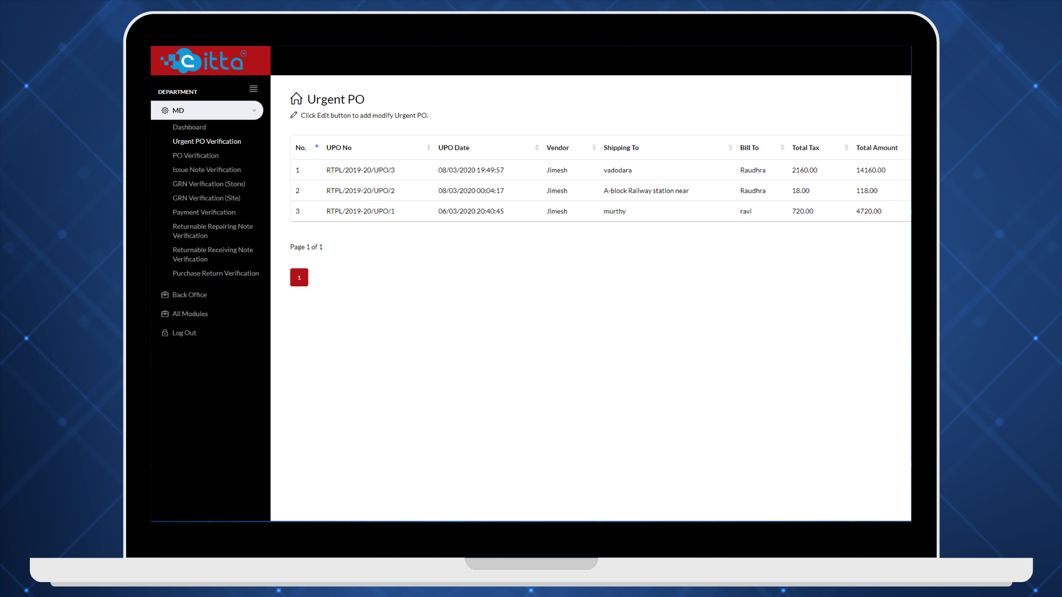This screenshot has height=597, width=1062.
Task: Open PO Verification menu item
Action: click(x=195, y=156)
